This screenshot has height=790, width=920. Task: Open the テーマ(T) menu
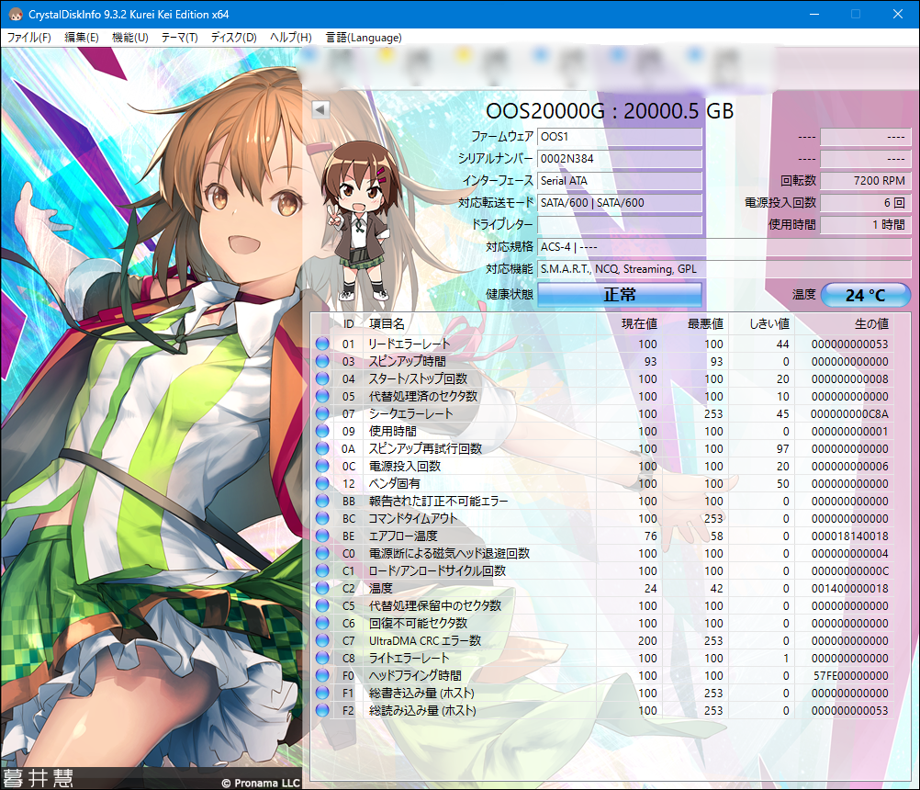pyautogui.click(x=180, y=38)
